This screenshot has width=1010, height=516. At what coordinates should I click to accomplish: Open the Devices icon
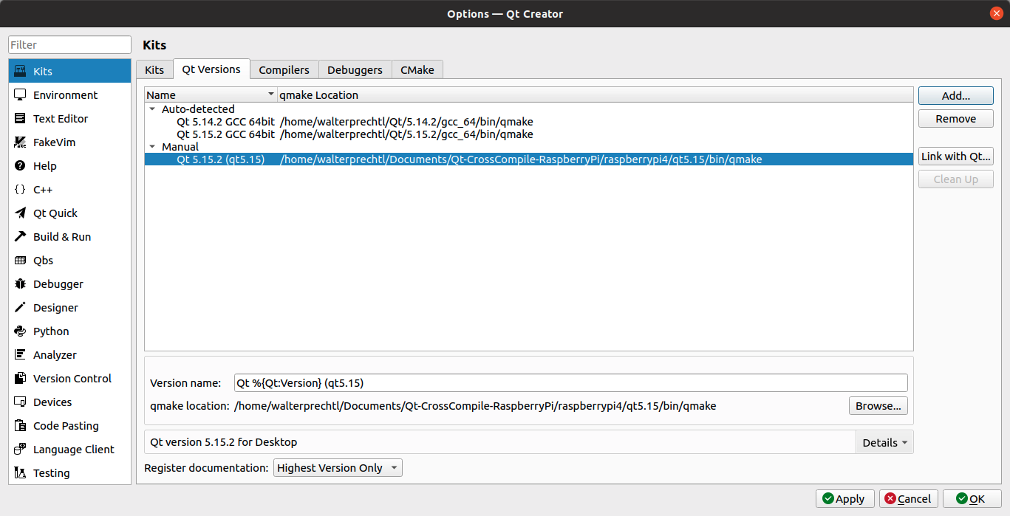pos(21,402)
